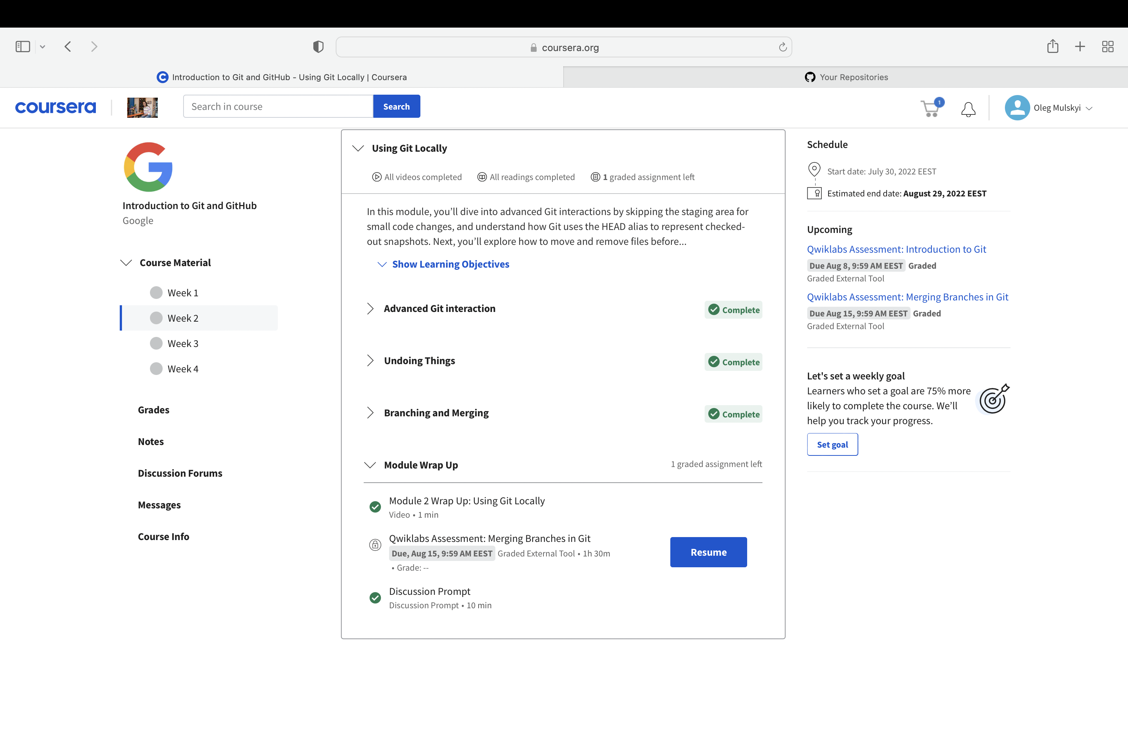
Task: Open the notifications bell
Action: coord(968,109)
